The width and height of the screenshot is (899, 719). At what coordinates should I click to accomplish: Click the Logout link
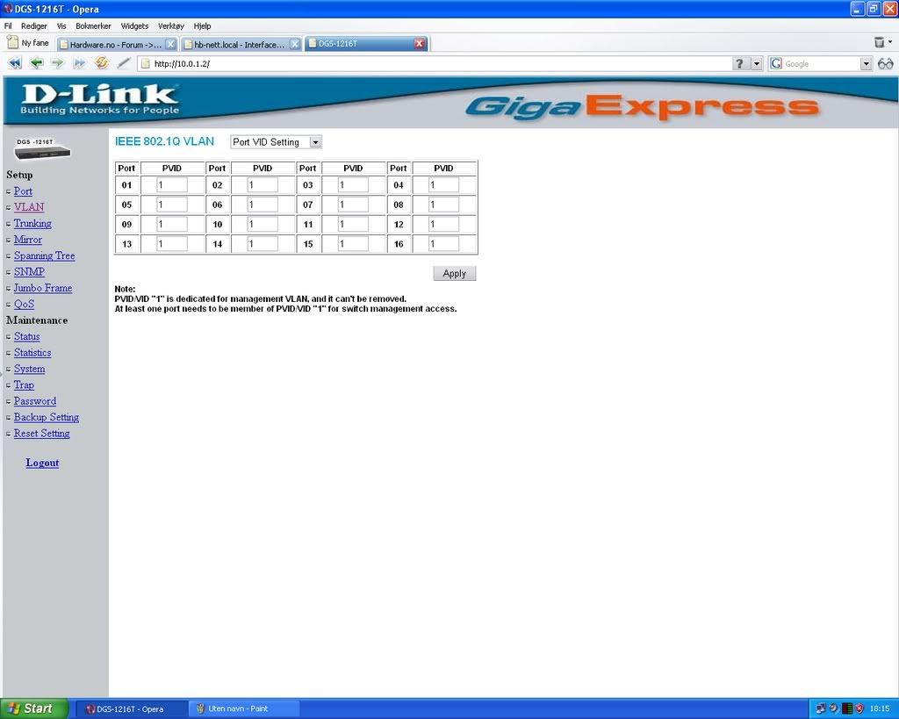coord(42,463)
